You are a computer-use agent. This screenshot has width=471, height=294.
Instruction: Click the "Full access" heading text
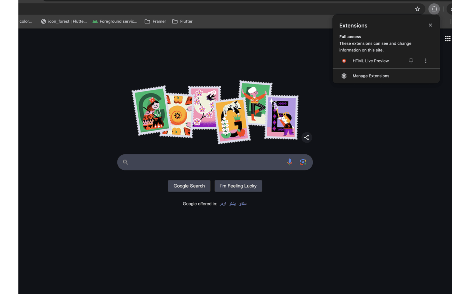click(350, 37)
